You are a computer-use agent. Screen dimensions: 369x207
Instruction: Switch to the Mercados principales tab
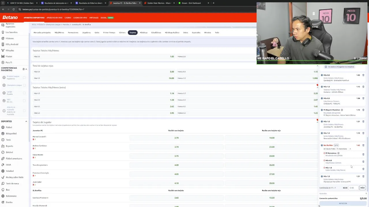click(x=42, y=32)
